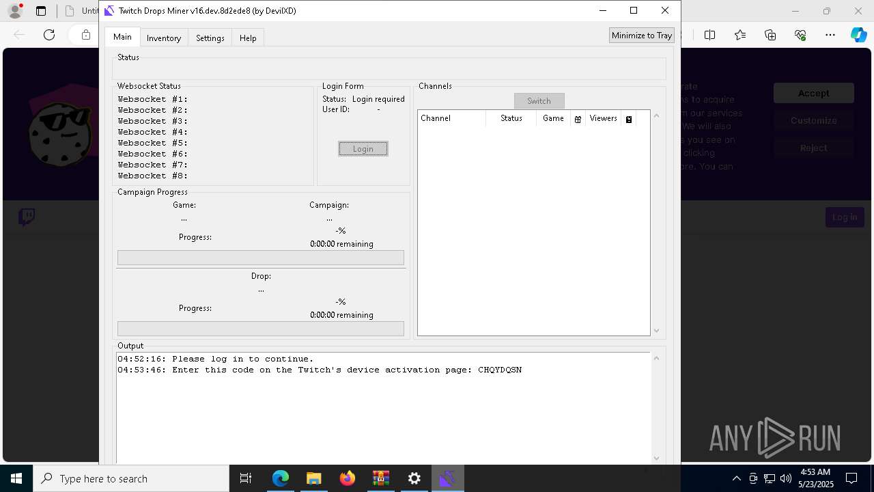The image size is (874, 492).
Task: Sort channels by Status column header
Action: 511,119
